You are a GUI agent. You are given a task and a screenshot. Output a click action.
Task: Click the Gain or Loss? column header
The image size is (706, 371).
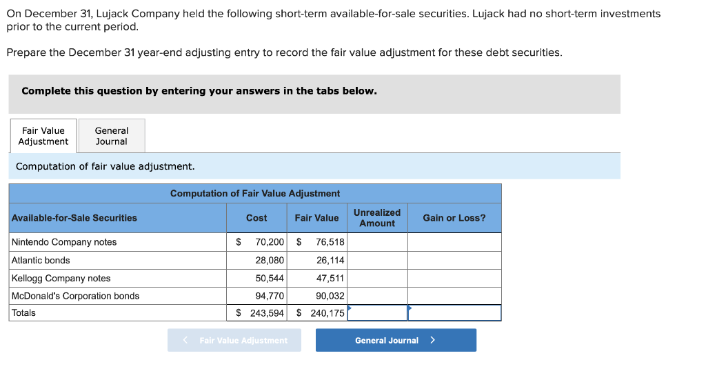pos(454,218)
